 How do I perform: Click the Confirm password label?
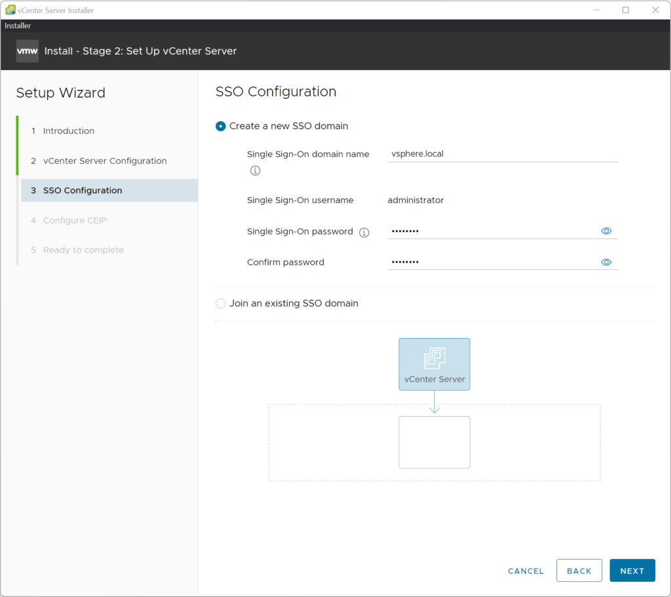pyautogui.click(x=286, y=262)
